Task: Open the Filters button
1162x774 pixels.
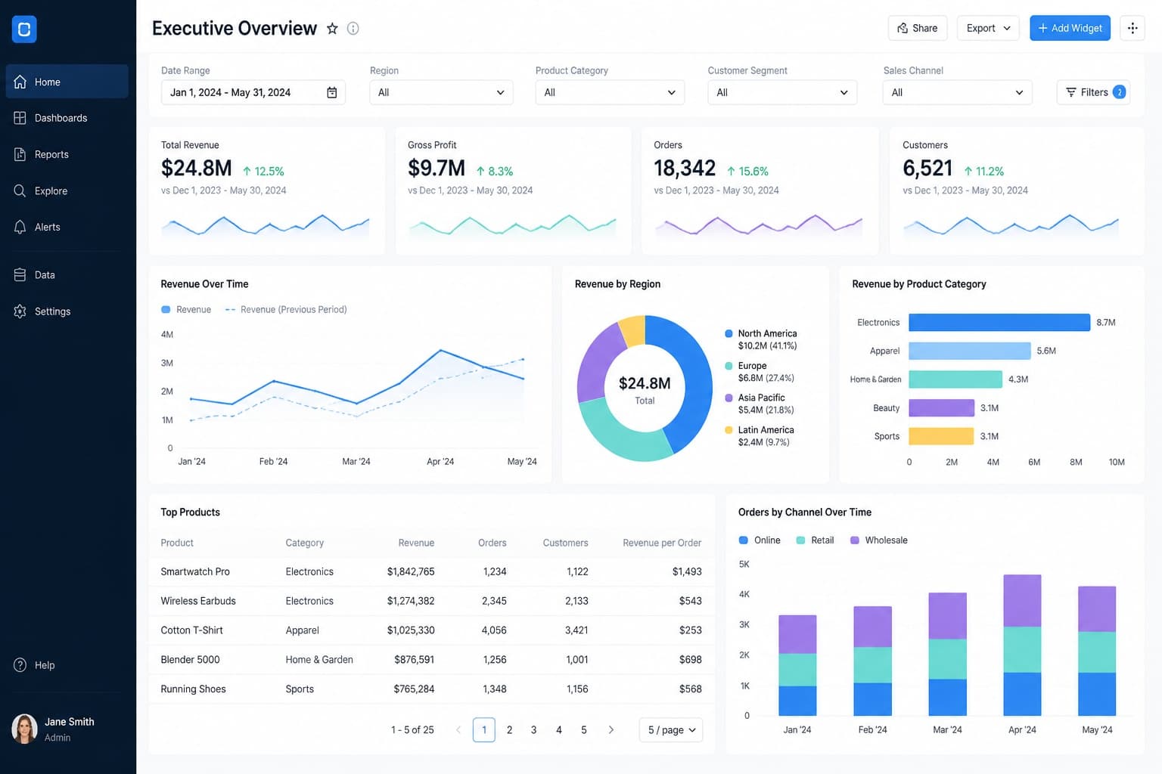Action: pyautogui.click(x=1093, y=92)
